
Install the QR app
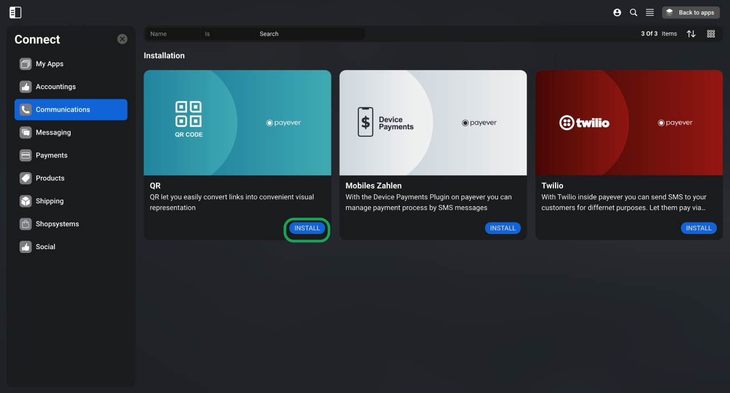307,228
